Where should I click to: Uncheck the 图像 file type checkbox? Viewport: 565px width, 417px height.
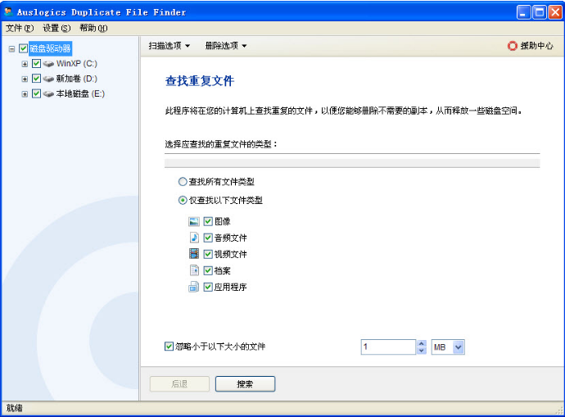[x=208, y=221]
